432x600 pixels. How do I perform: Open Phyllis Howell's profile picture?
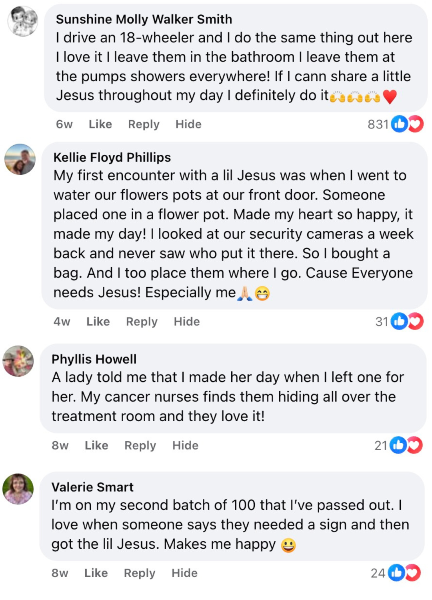[18, 361]
